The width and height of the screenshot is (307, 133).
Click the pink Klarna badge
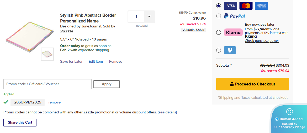[x=233, y=32]
